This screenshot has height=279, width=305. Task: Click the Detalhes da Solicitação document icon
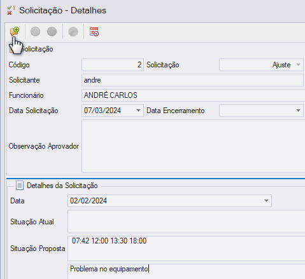20,186
